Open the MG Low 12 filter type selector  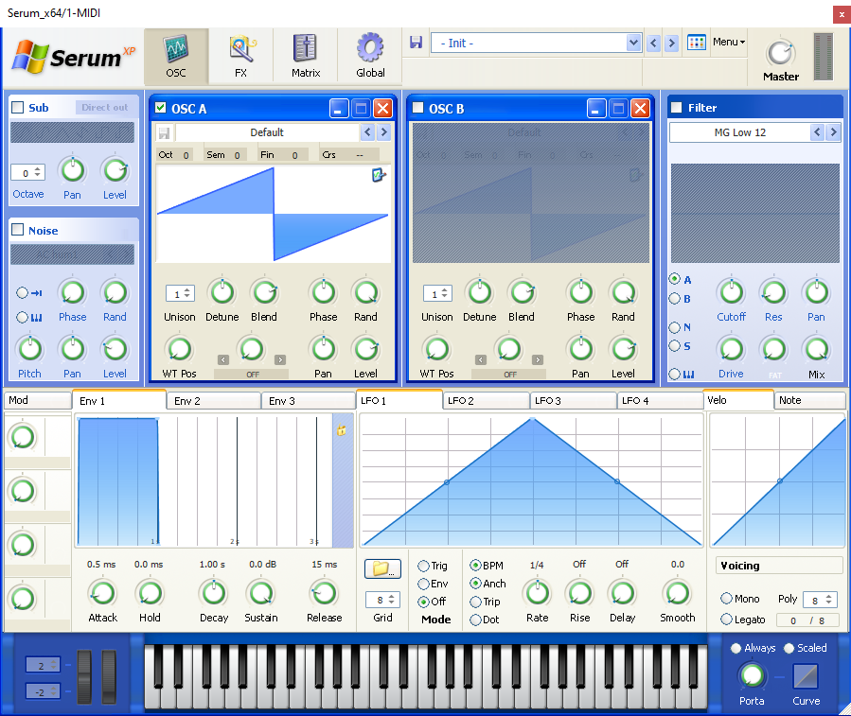(739, 132)
